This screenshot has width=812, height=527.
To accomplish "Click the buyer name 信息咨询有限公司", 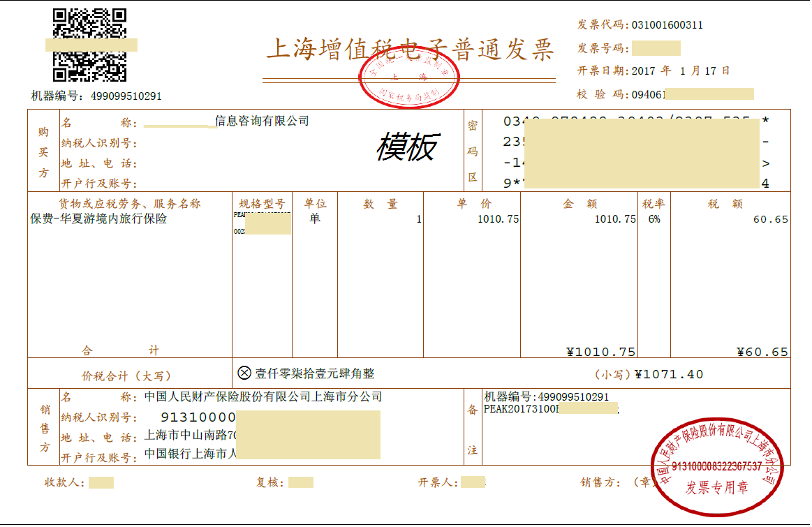I will coord(262,121).
